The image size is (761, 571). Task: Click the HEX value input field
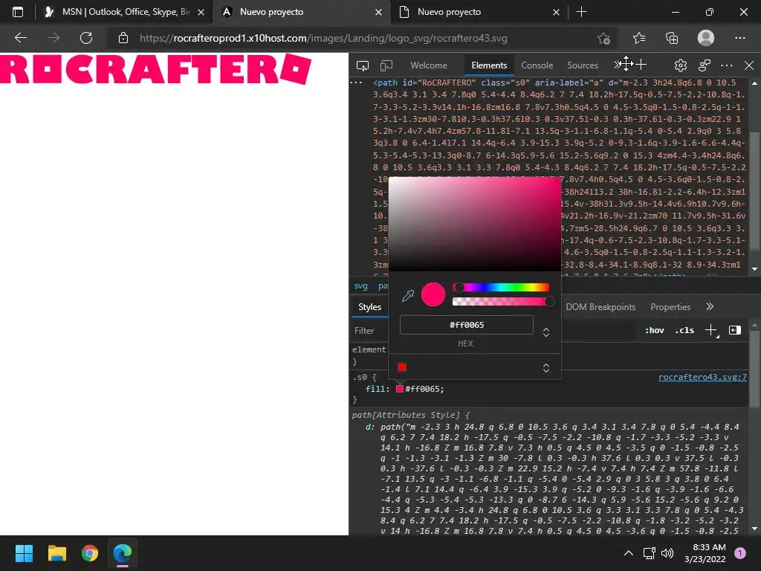point(467,325)
